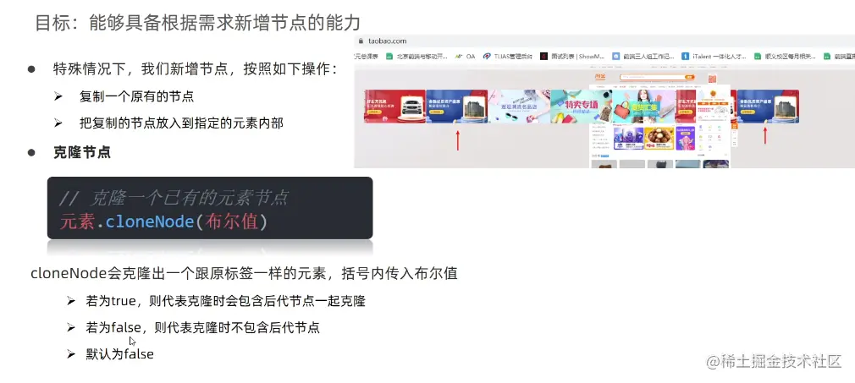This screenshot has width=855, height=383.
Task: Click the 克隆节点 heading text
Action: click(x=82, y=152)
